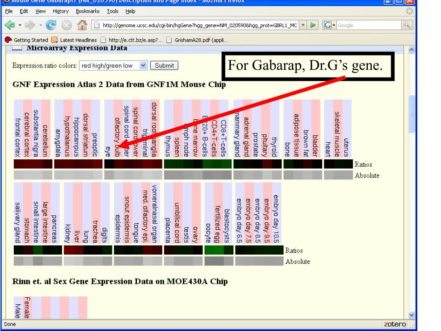Click the adrenal gland tissue label
The image size is (441, 331).
pyautogui.click(x=247, y=137)
